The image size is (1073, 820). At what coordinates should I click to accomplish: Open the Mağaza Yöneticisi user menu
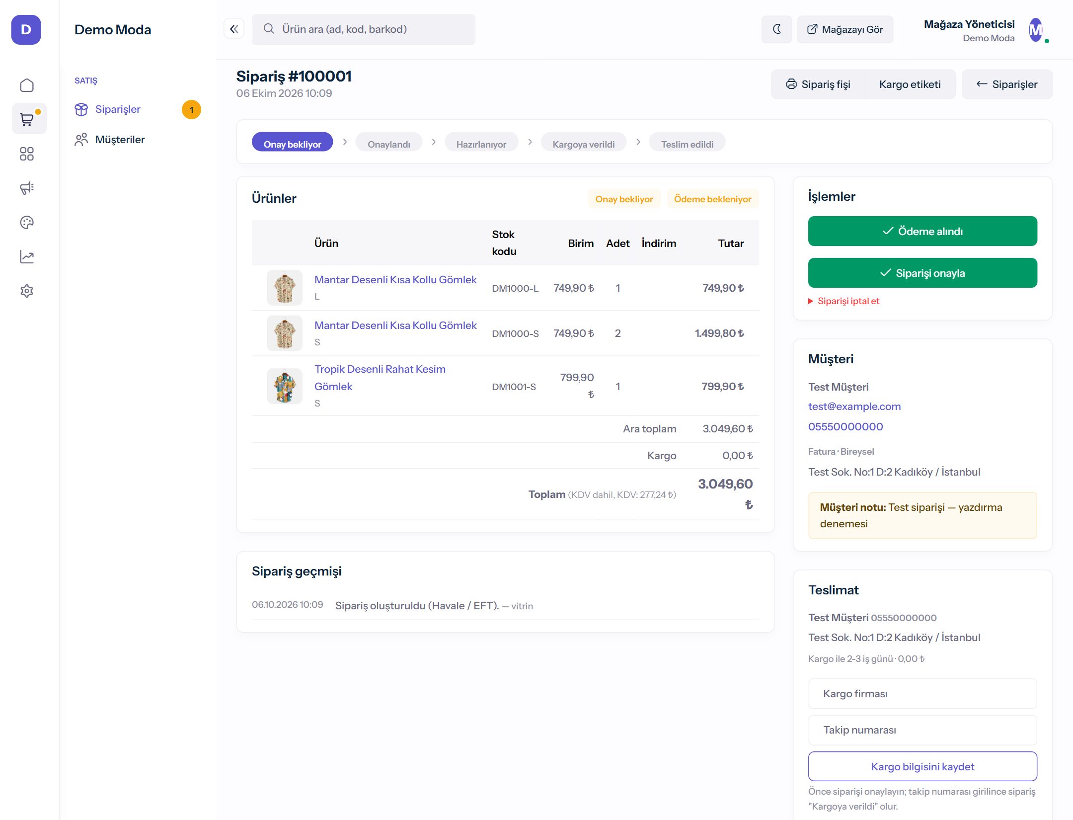987,30
